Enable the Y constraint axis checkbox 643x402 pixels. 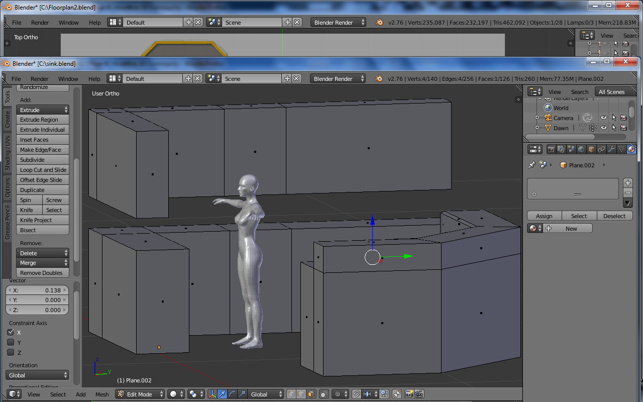(11, 342)
